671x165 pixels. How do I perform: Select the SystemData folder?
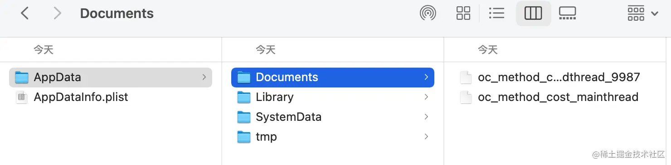(x=333, y=117)
